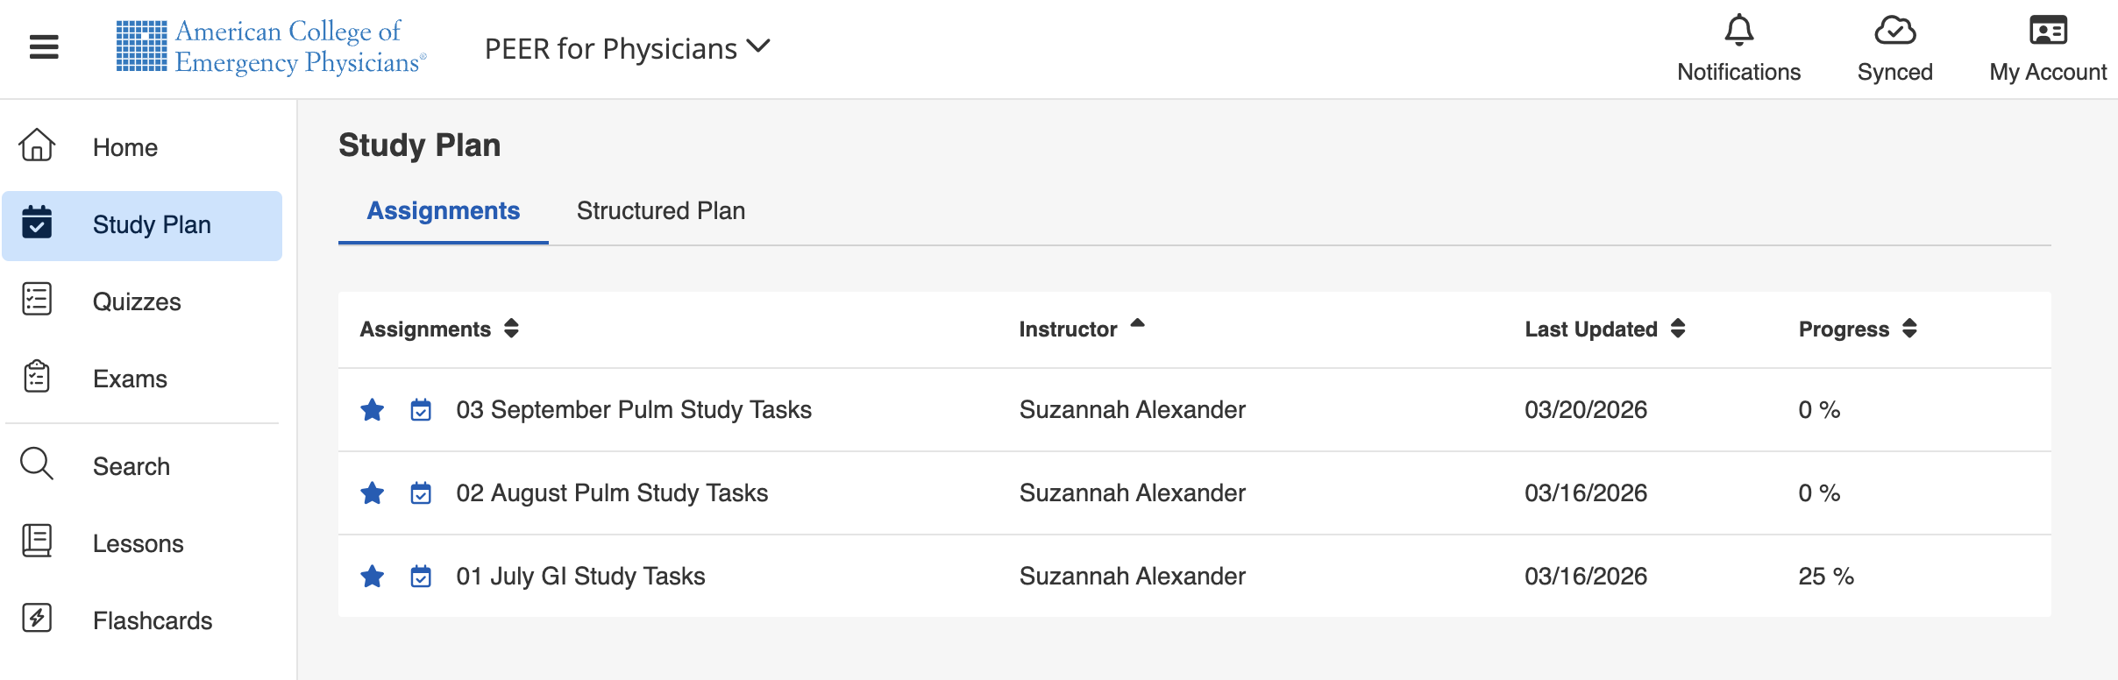Select the Exams clipboard icon

[x=37, y=378]
